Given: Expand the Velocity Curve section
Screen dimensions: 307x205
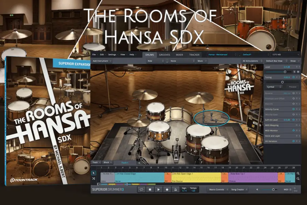Looking at the screenshot, I should point(299,109).
